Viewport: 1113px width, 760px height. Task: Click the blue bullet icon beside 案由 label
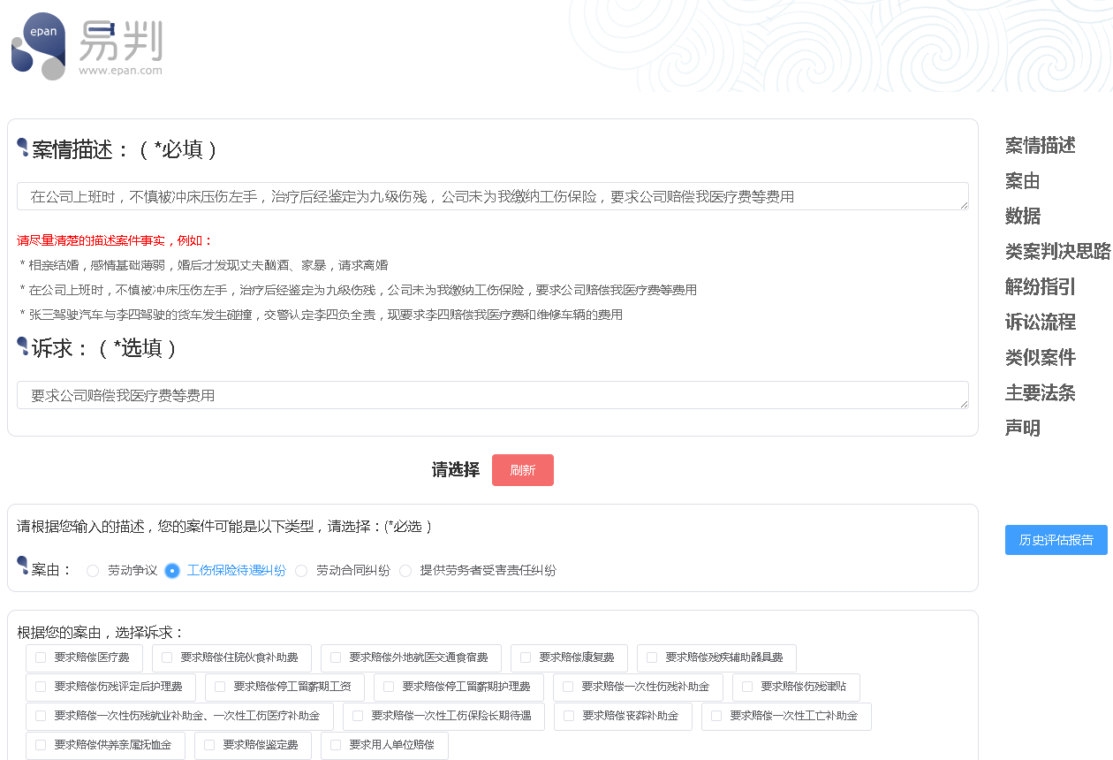pyautogui.click(x=23, y=565)
